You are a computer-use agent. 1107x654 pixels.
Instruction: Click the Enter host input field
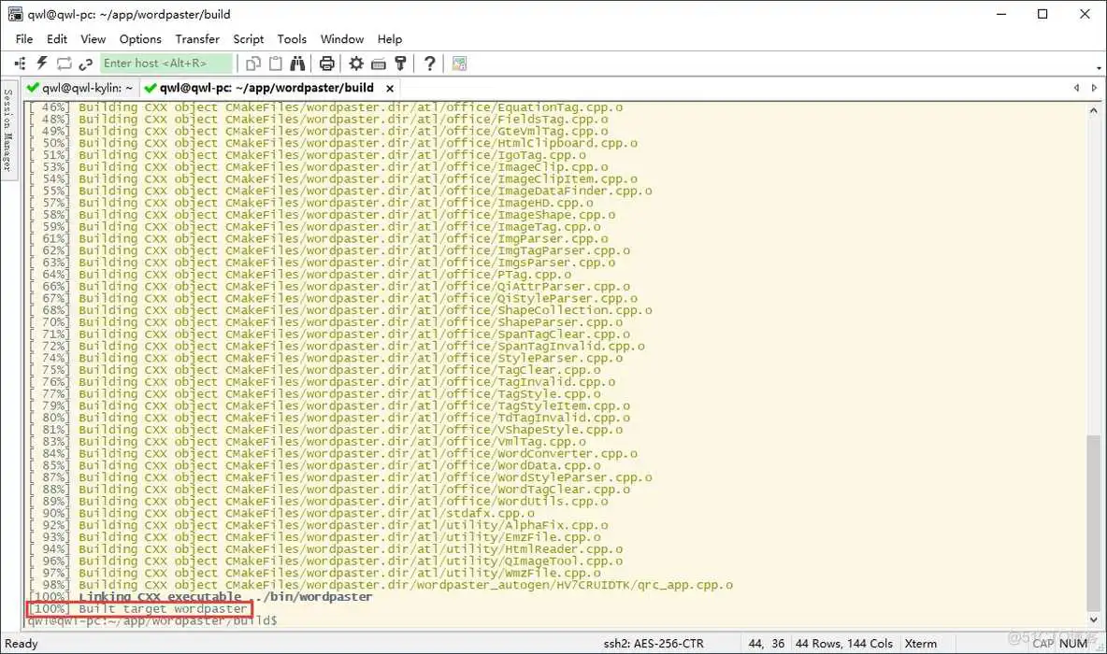[x=166, y=64]
